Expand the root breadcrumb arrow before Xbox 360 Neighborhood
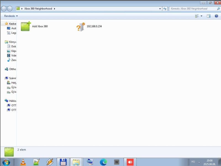 tap(22, 9)
